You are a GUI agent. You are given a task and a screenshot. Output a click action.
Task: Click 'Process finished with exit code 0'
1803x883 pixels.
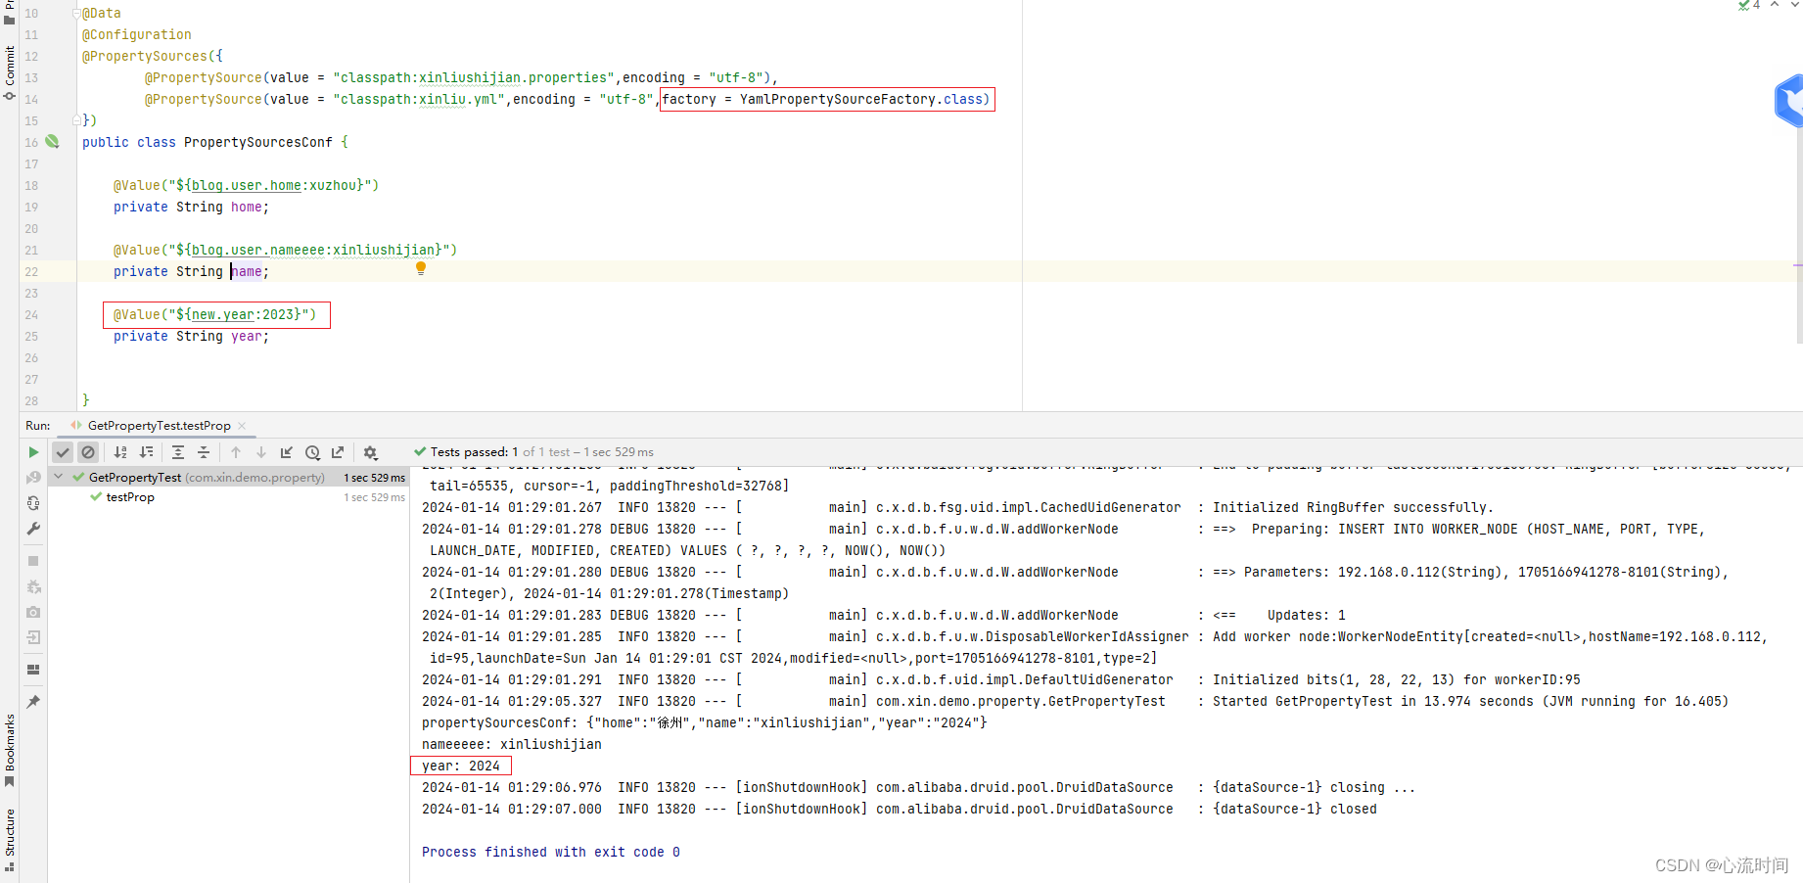(x=551, y=852)
